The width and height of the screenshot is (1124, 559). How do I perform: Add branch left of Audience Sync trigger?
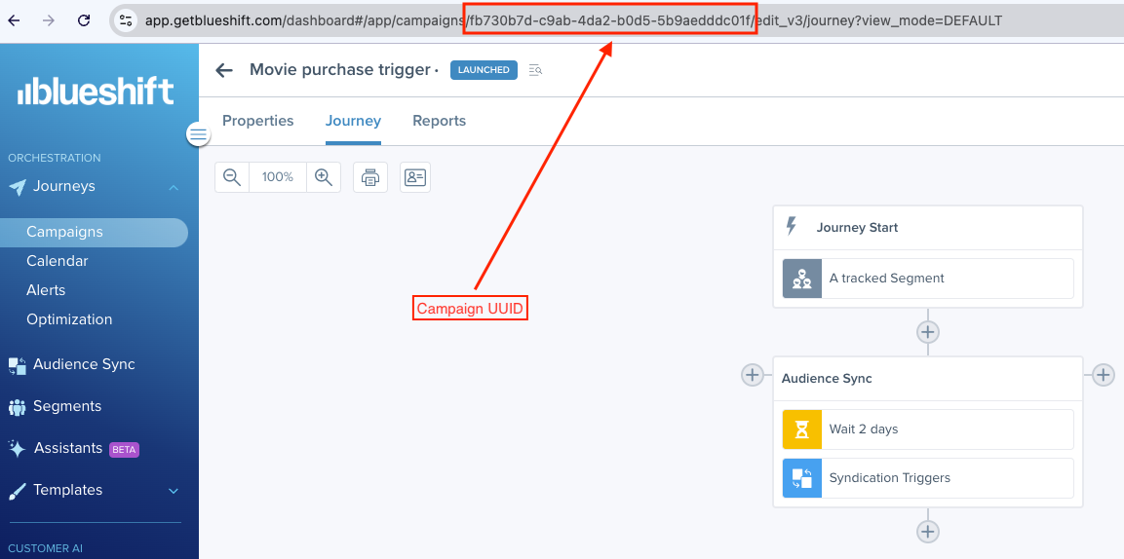[753, 374]
